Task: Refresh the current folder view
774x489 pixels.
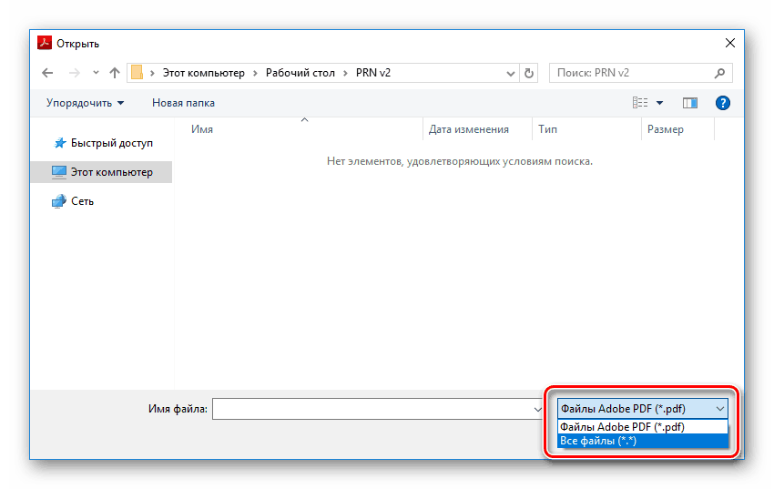Action: [529, 74]
